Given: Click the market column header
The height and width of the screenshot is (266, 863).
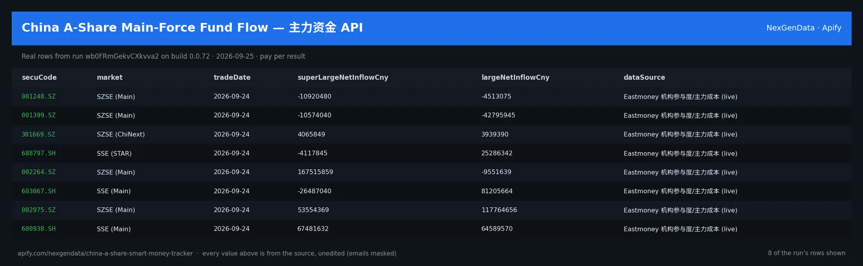Looking at the screenshot, I should 109,78.
